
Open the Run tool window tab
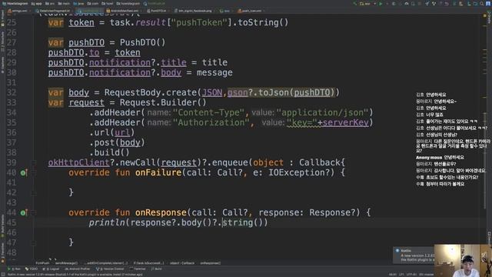pyautogui.click(x=14, y=269)
